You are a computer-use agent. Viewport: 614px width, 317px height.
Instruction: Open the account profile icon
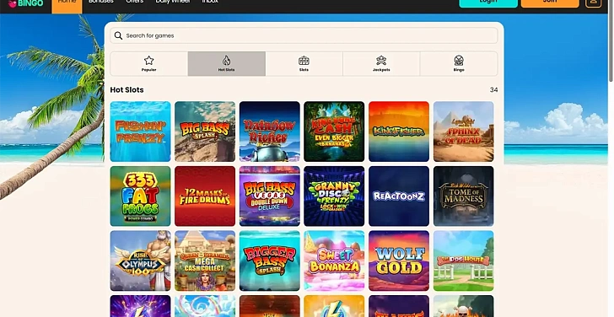(x=593, y=3)
